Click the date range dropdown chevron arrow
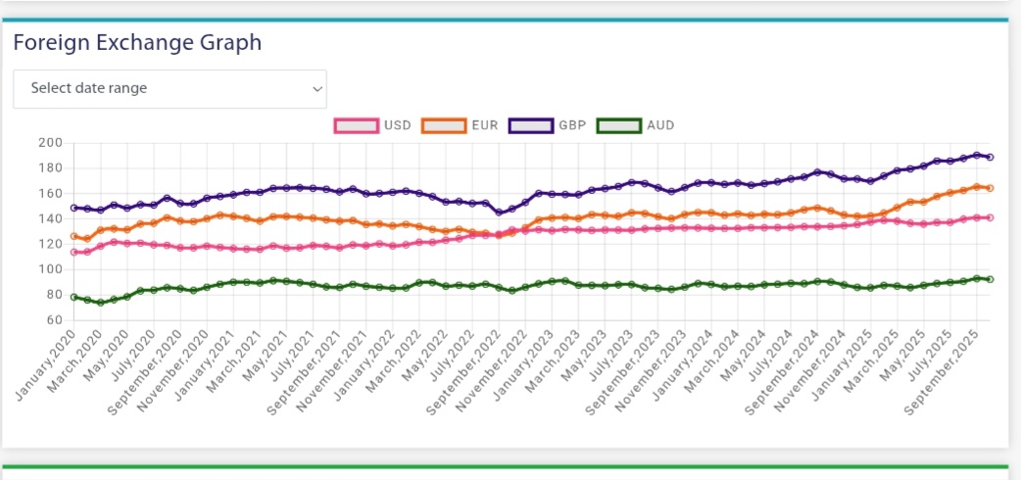 tap(316, 88)
